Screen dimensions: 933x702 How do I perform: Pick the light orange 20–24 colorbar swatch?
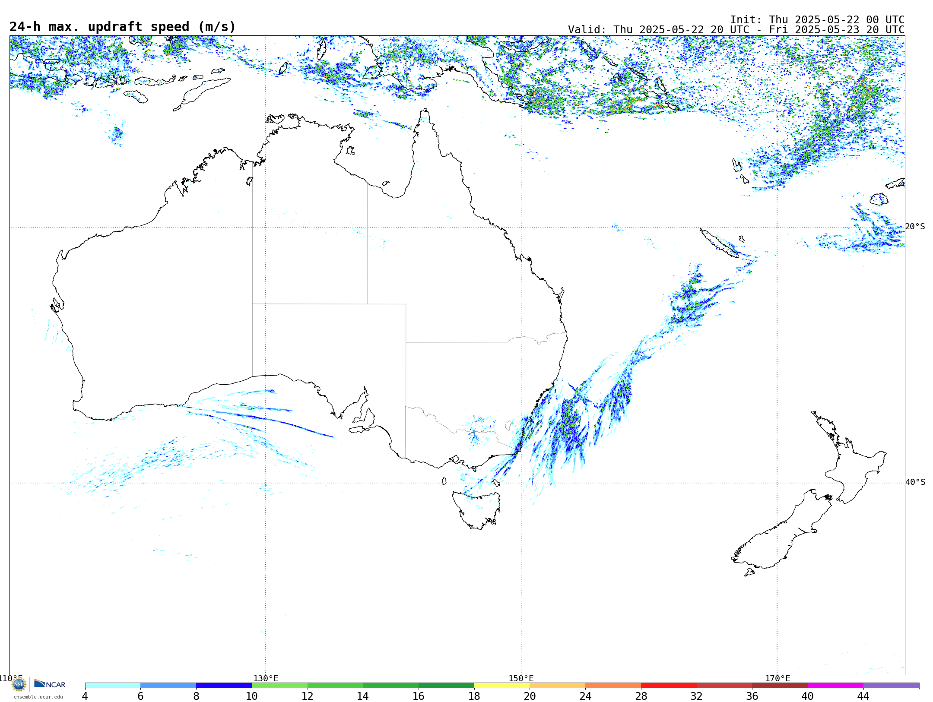pyautogui.click(x=558, y=686)
